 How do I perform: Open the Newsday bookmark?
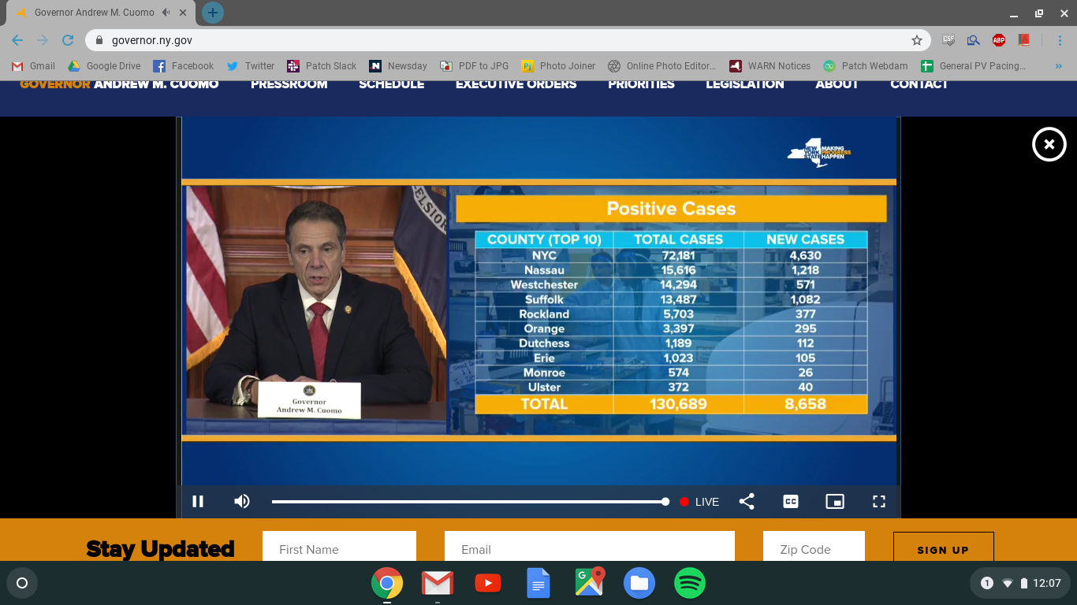pyautogui.click(x=398, y=66)
